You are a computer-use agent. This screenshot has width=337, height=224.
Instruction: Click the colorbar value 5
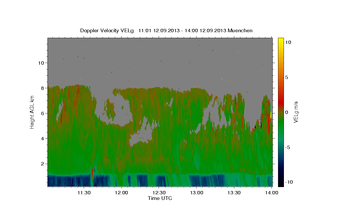pos(287,77)
